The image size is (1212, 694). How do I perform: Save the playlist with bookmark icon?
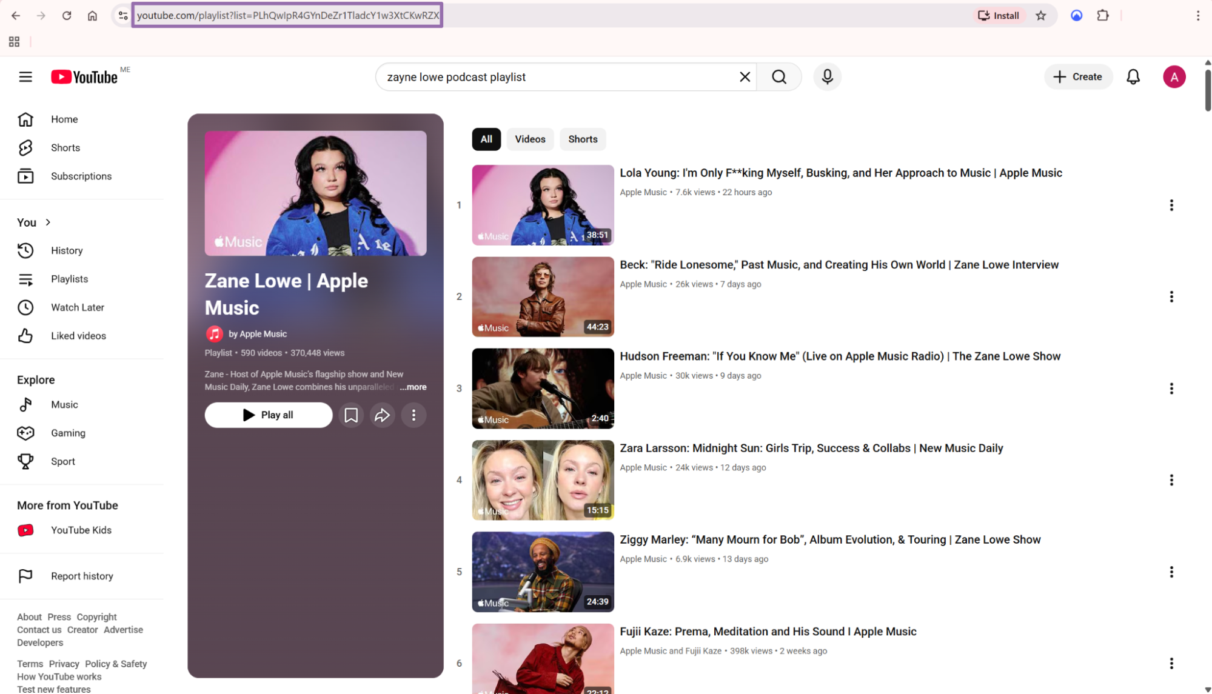tap(351, 415)
